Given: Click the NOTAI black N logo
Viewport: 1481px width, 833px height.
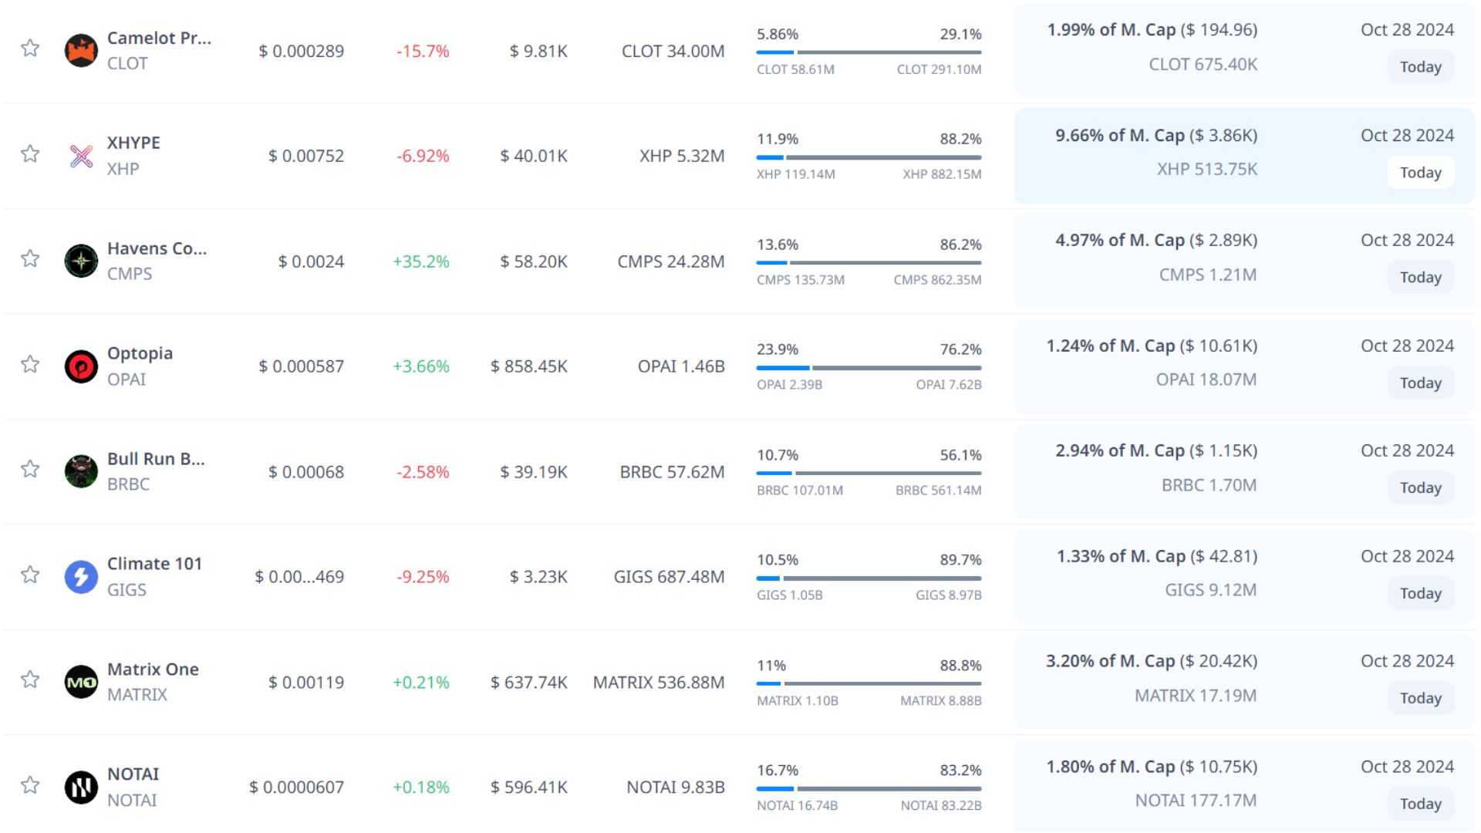Looking at the screenshot, I should click(x=81, y=787).
